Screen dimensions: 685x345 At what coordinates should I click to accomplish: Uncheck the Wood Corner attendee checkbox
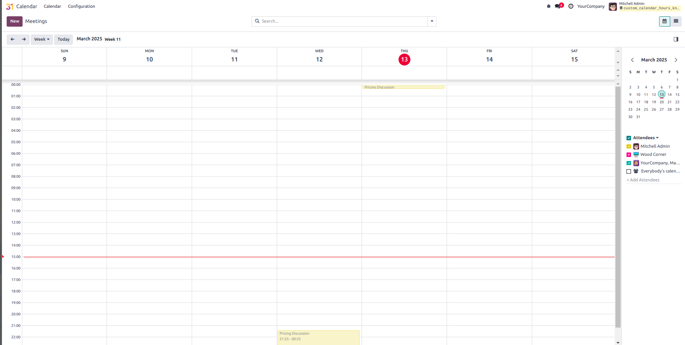tap(629, 155)
